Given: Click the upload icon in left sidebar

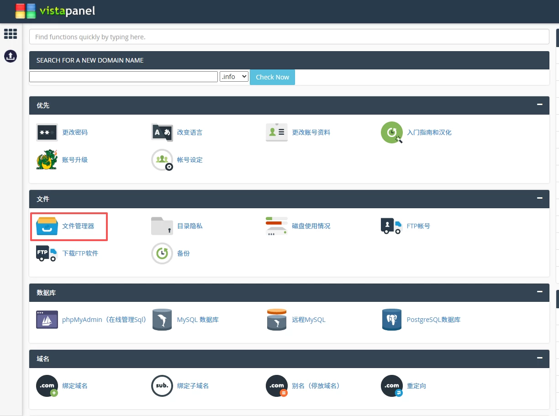Looking at the screenshot, I should [11, 56].
